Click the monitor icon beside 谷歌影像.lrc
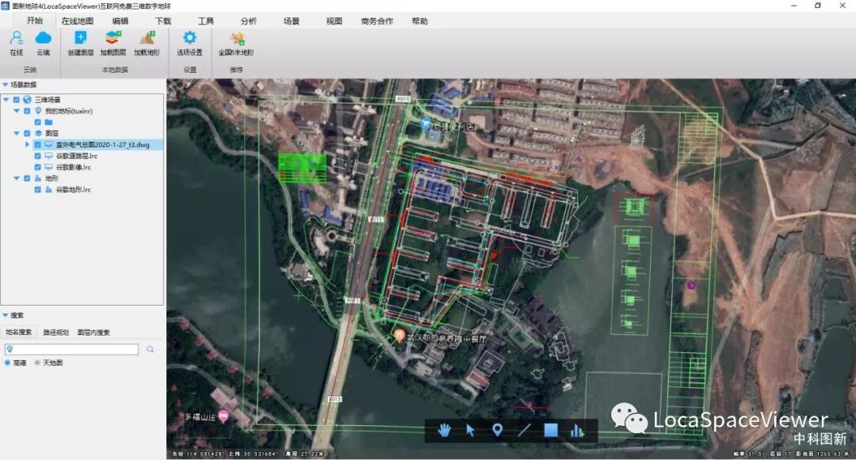This screenshot has height=460, width=856. (48, 167)
